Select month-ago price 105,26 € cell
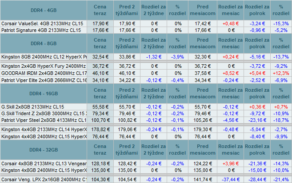Screen dimensions: 292x183 click(x=203, y=120)
